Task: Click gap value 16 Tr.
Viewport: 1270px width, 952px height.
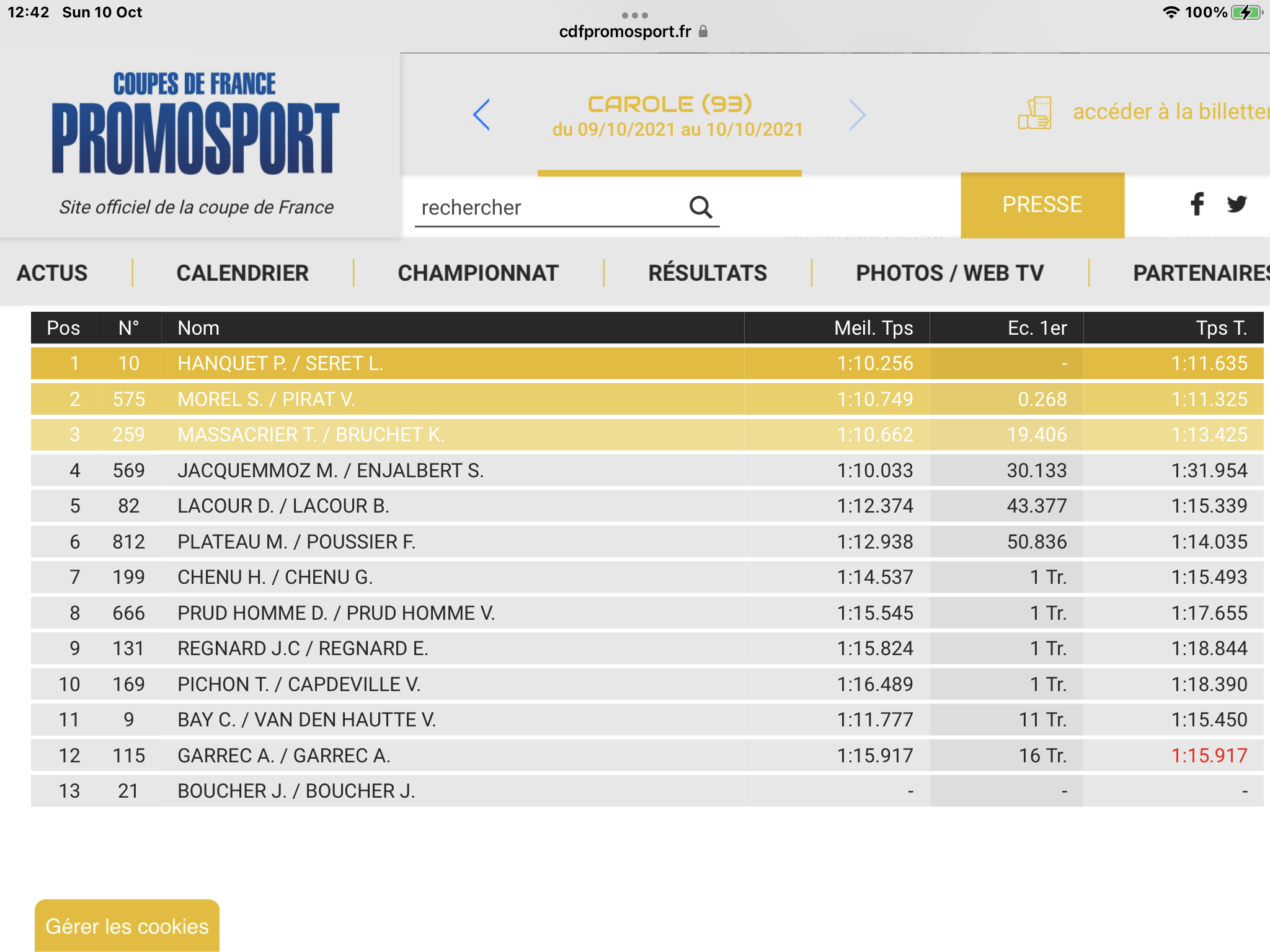Action: point(1043,756)
